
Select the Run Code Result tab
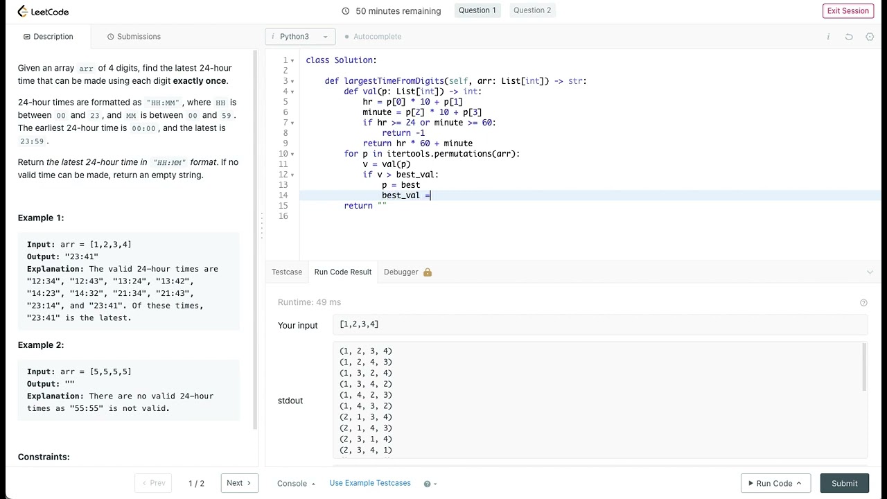(x=343, y=272)
